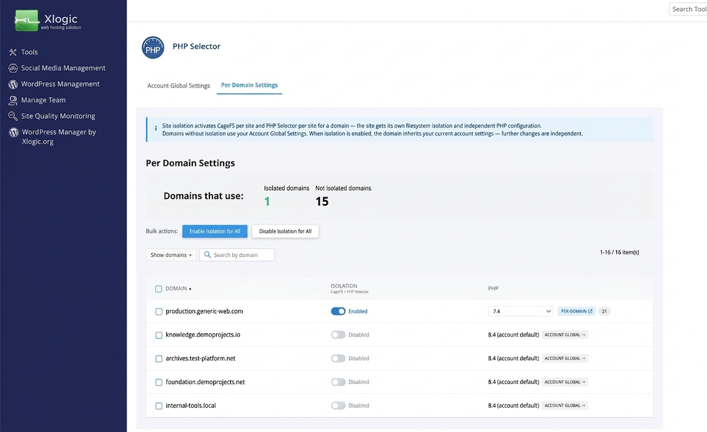707x432 pixels.
Task: Select the Per Domain Settings tab
Action: pos(249,86)
